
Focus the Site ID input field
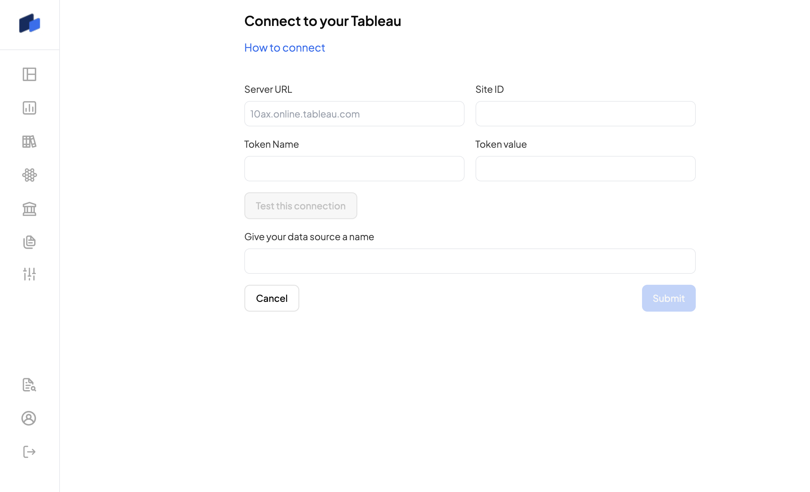pos(585,114)
